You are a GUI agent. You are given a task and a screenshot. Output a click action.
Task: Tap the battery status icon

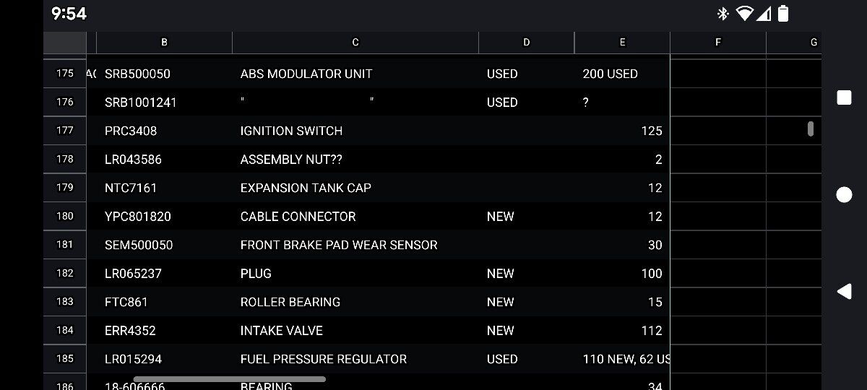tap(783, 13)
